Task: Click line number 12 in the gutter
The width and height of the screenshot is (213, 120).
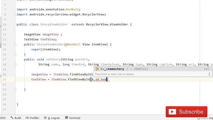Action: click(x=4, y=34)
